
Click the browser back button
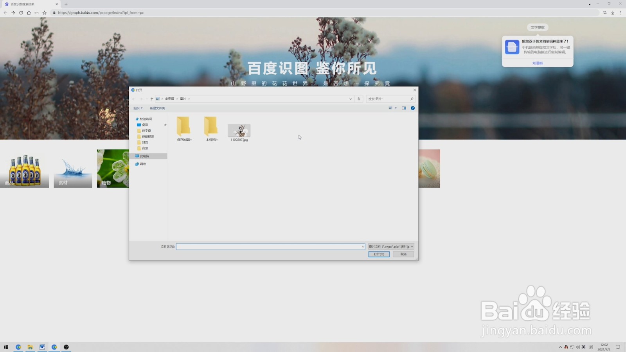(x=5, y=13)
